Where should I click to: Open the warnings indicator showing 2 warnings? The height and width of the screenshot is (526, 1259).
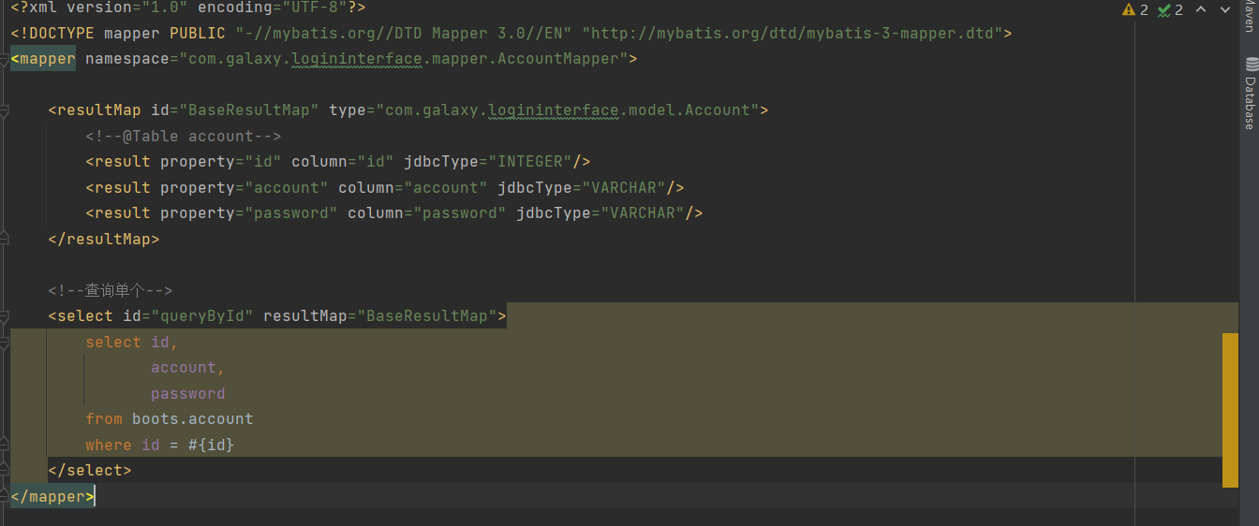[1135, 9]
